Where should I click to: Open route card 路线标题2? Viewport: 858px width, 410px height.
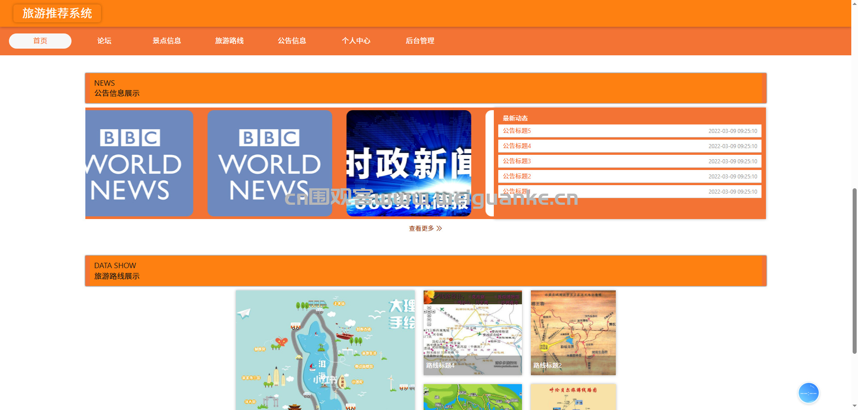[x=573, y=333]
